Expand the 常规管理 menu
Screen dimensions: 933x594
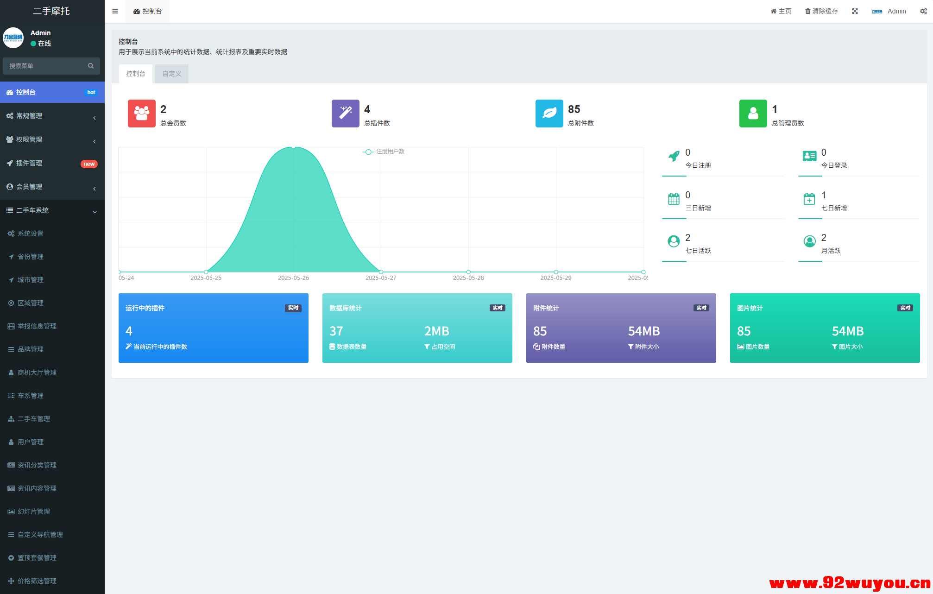(x=52, y=116)
